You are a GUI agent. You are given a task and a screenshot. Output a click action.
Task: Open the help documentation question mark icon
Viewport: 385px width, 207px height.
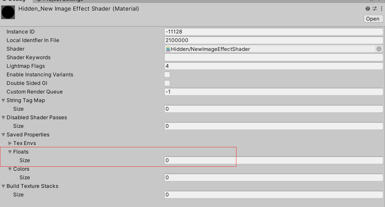[x=367, y=8]
